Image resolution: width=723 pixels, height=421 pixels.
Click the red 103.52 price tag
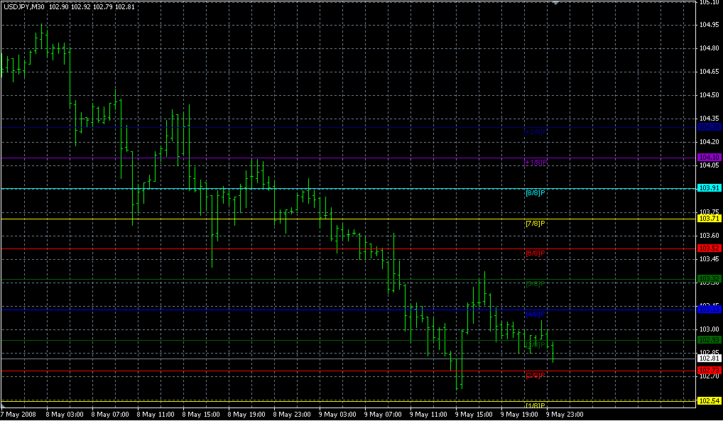(x=710, y=248)
